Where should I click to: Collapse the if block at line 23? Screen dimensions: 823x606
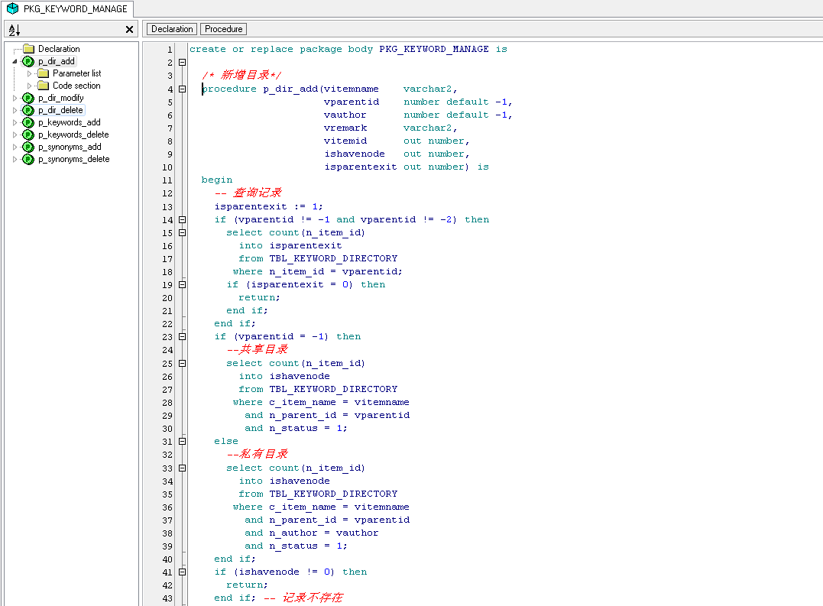[182, 336]
